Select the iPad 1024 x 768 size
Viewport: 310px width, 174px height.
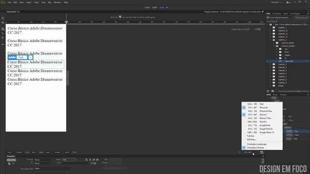262,104
